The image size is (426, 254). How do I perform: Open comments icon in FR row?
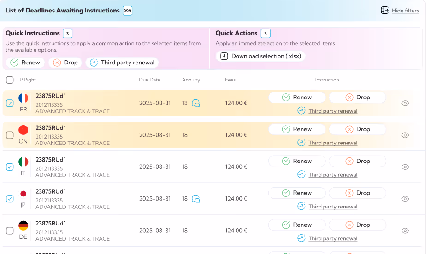196,103
